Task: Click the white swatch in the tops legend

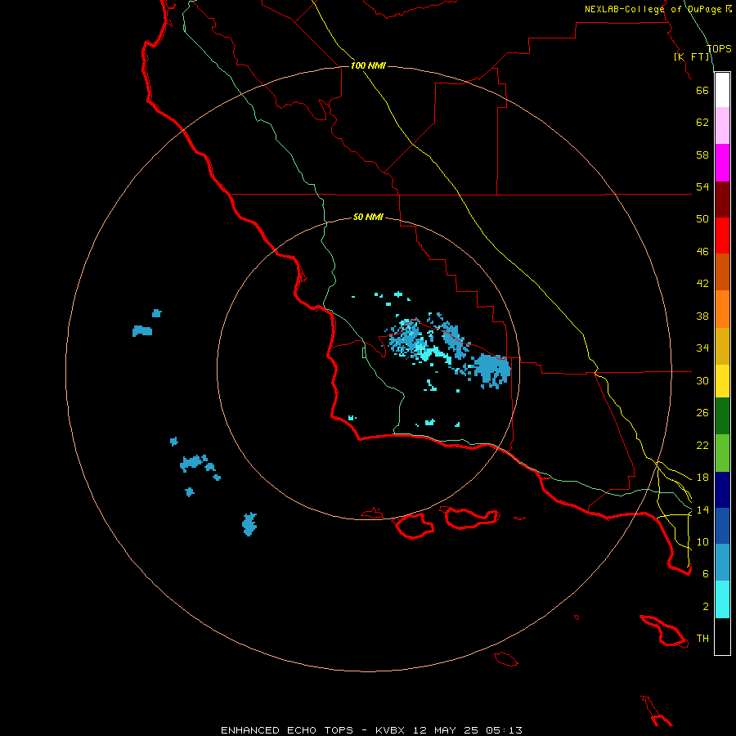Action: point(722,90)
